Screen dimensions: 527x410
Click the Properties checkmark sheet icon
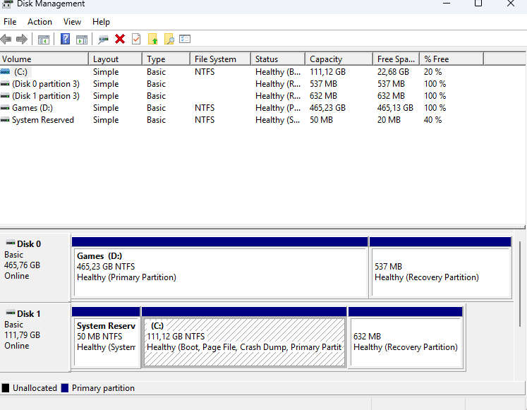[x=136, y=39]
